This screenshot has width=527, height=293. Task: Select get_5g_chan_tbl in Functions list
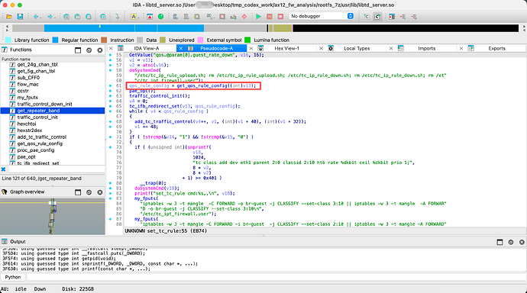click(36, 71)
